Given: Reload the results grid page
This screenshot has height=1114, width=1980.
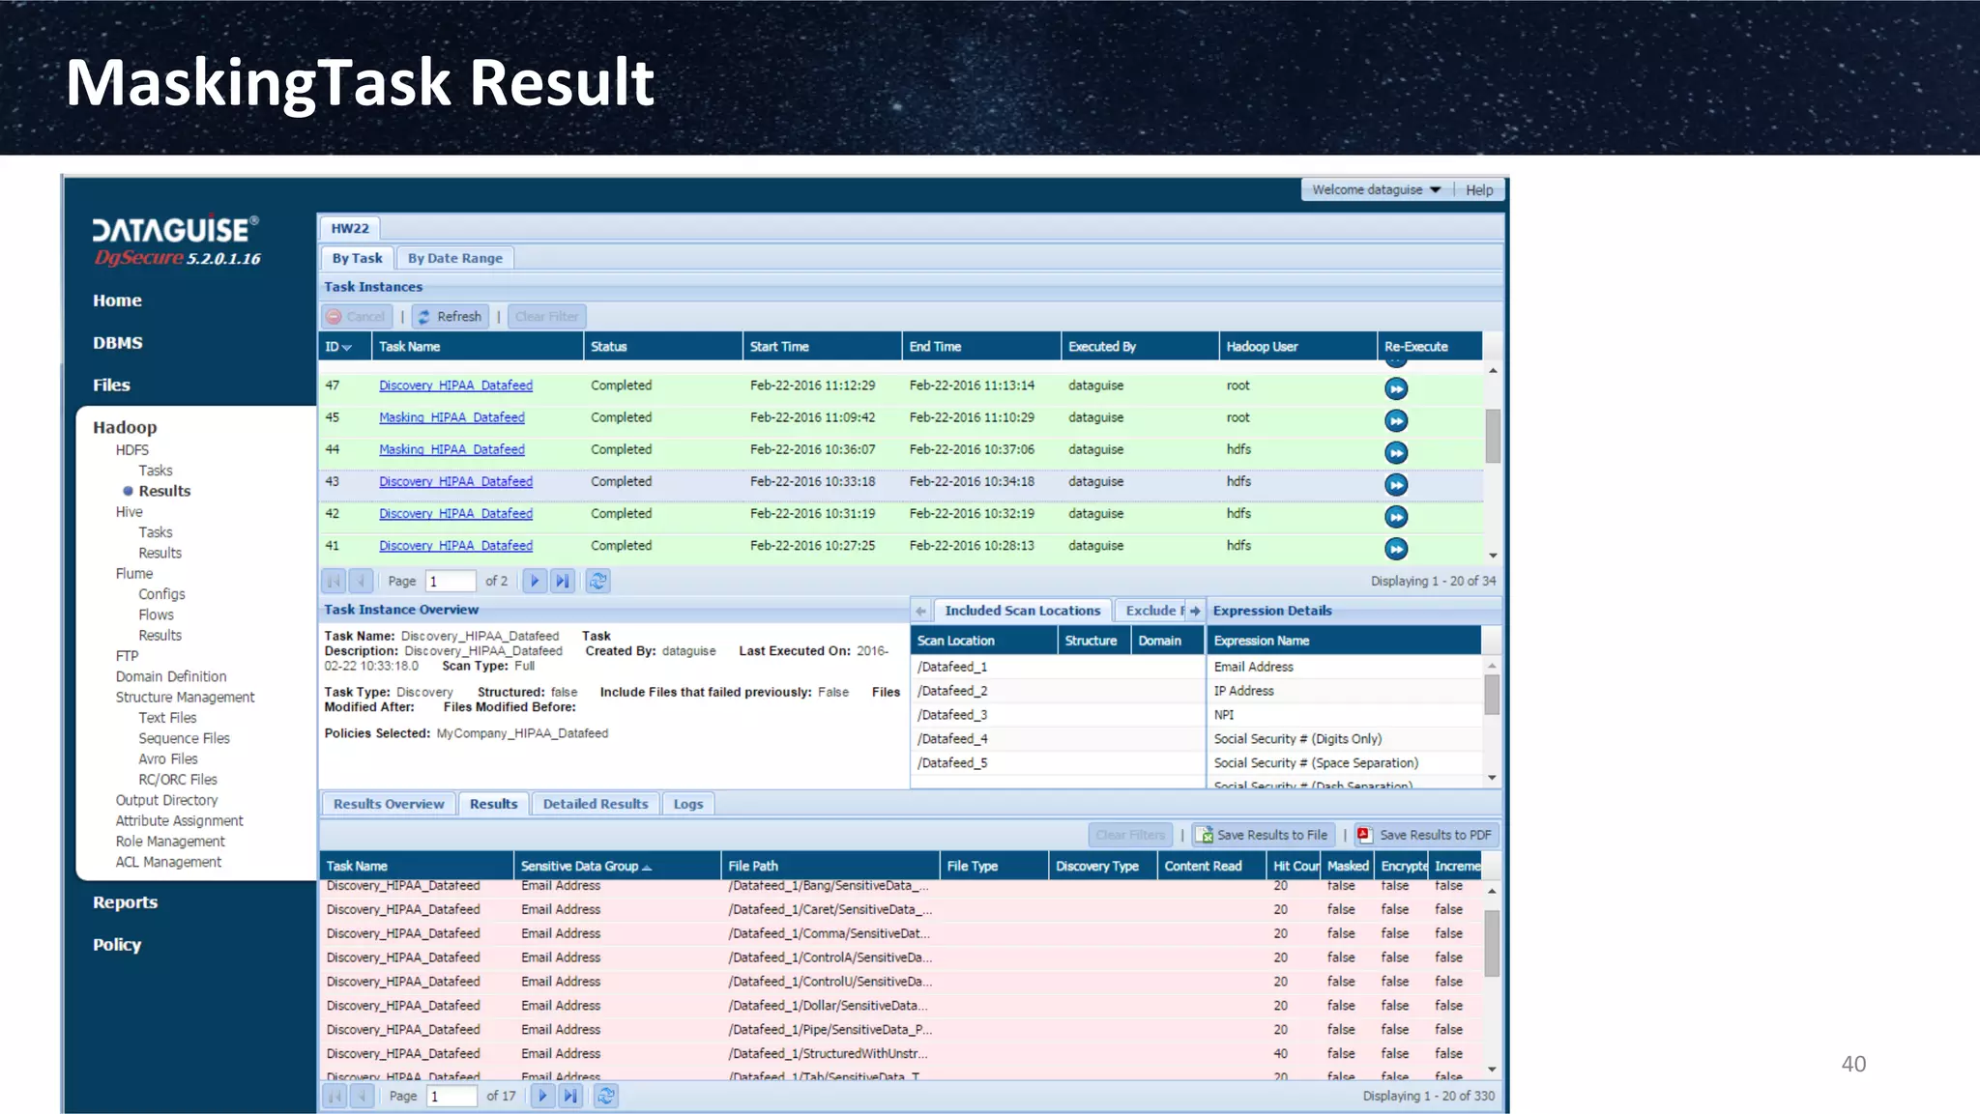Looking at the screenshot, I should point(606,1096).
